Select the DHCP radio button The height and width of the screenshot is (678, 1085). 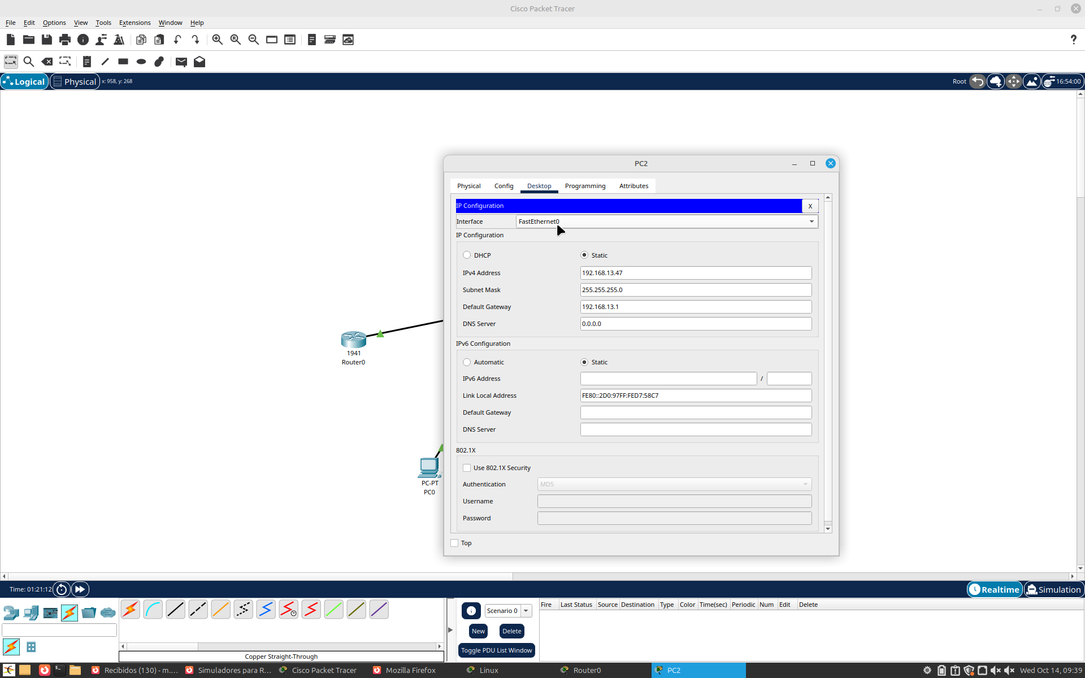467,255
